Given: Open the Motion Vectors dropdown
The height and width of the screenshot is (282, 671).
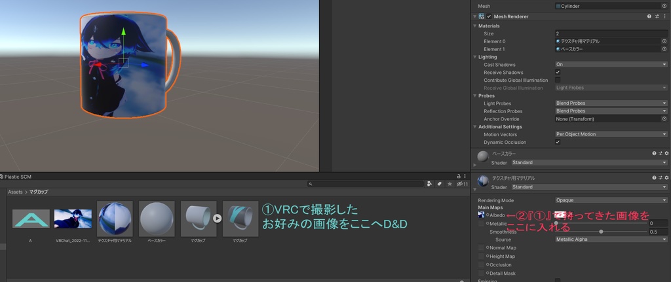Looking at the screenshot, I should pyautogui.click(x=611, y=134).
